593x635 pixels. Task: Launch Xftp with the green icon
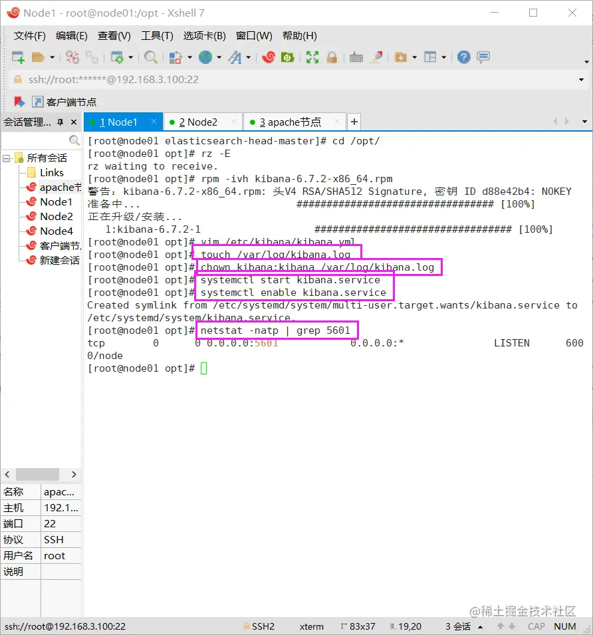point(288,57)
